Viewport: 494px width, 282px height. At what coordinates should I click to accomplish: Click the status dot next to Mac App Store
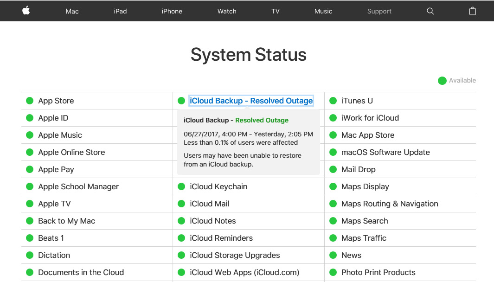(333, 135)
